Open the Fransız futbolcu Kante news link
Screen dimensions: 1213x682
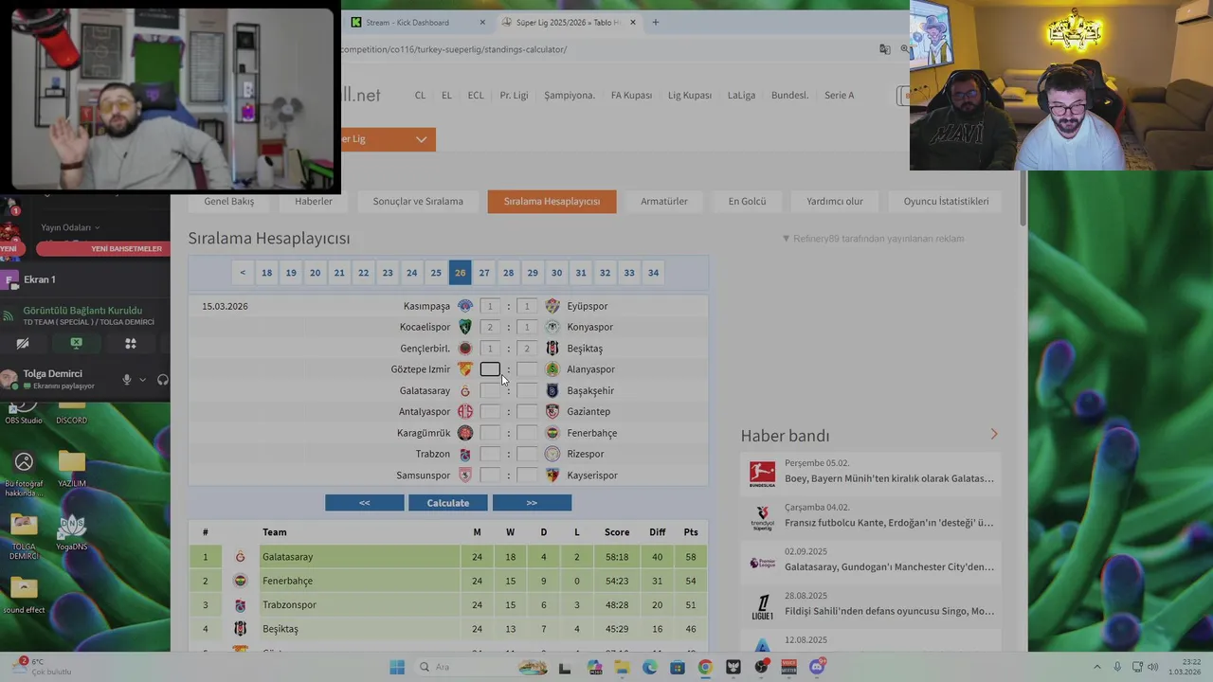point(889,523)
